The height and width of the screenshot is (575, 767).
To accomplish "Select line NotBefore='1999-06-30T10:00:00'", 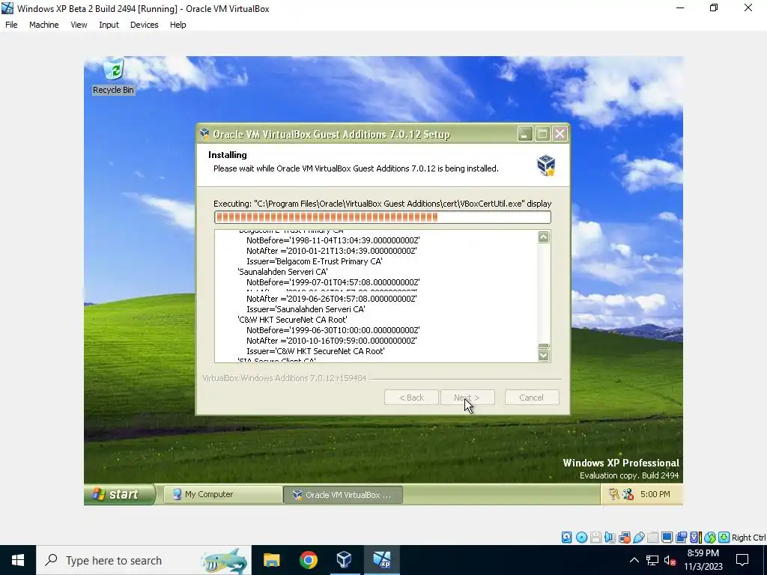I will pyautogui.click(x=333, y=330).
